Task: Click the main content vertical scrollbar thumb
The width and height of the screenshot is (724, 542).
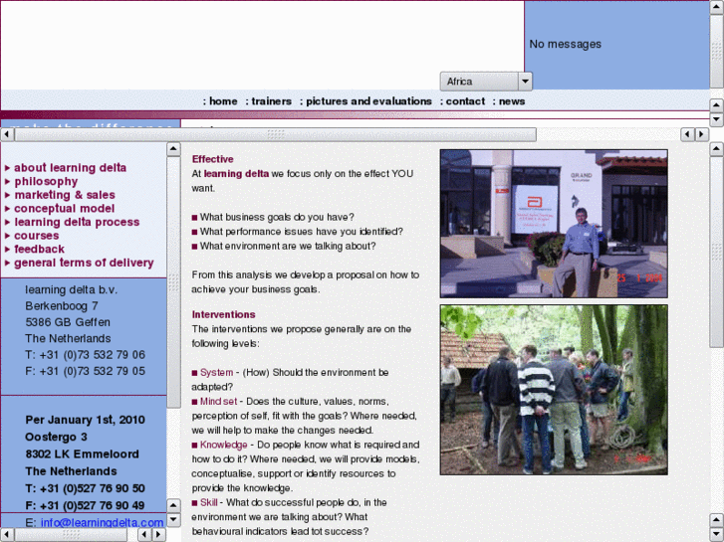Action: pos(716,253)
